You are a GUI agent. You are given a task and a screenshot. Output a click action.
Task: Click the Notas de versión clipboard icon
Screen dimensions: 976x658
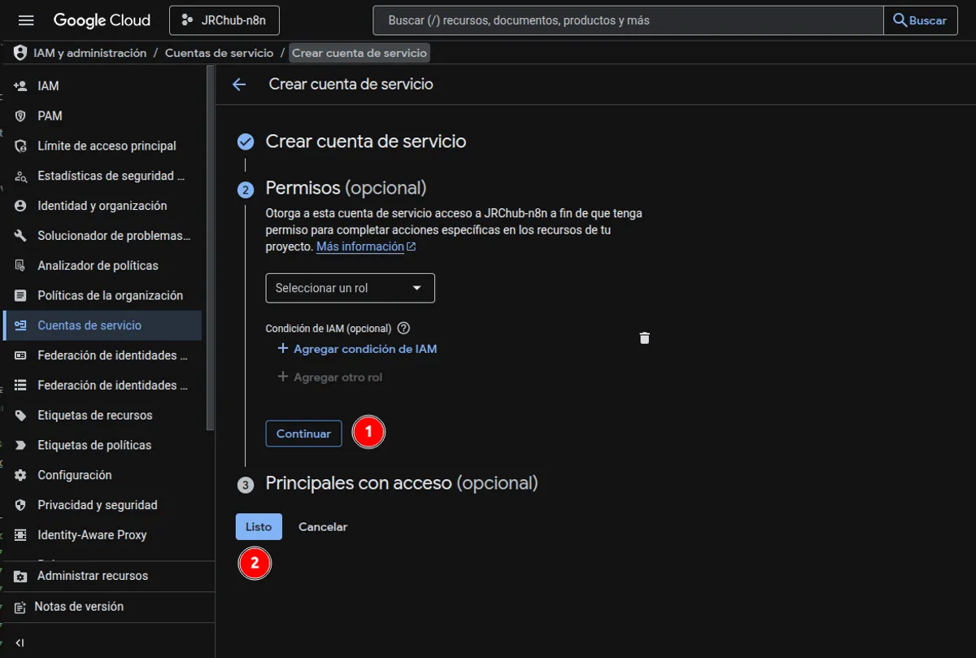click(x=21, y=608)
